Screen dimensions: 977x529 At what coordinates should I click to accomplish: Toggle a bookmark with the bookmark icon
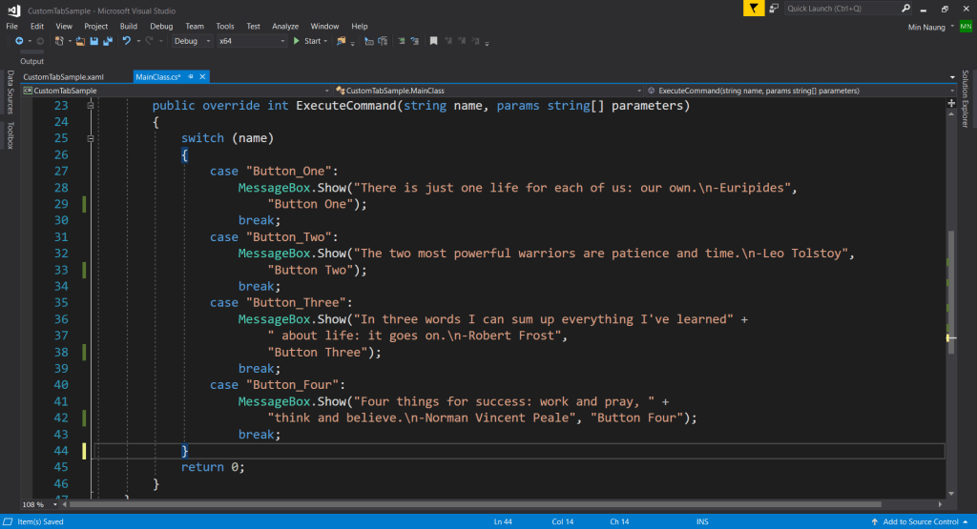[x=433, y=41]
